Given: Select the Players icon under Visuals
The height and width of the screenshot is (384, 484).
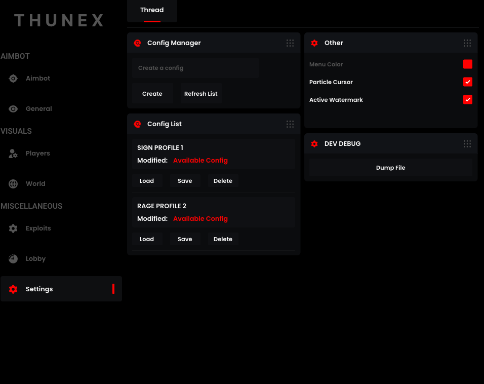Looking at the screenshot, I should [12, 153].
